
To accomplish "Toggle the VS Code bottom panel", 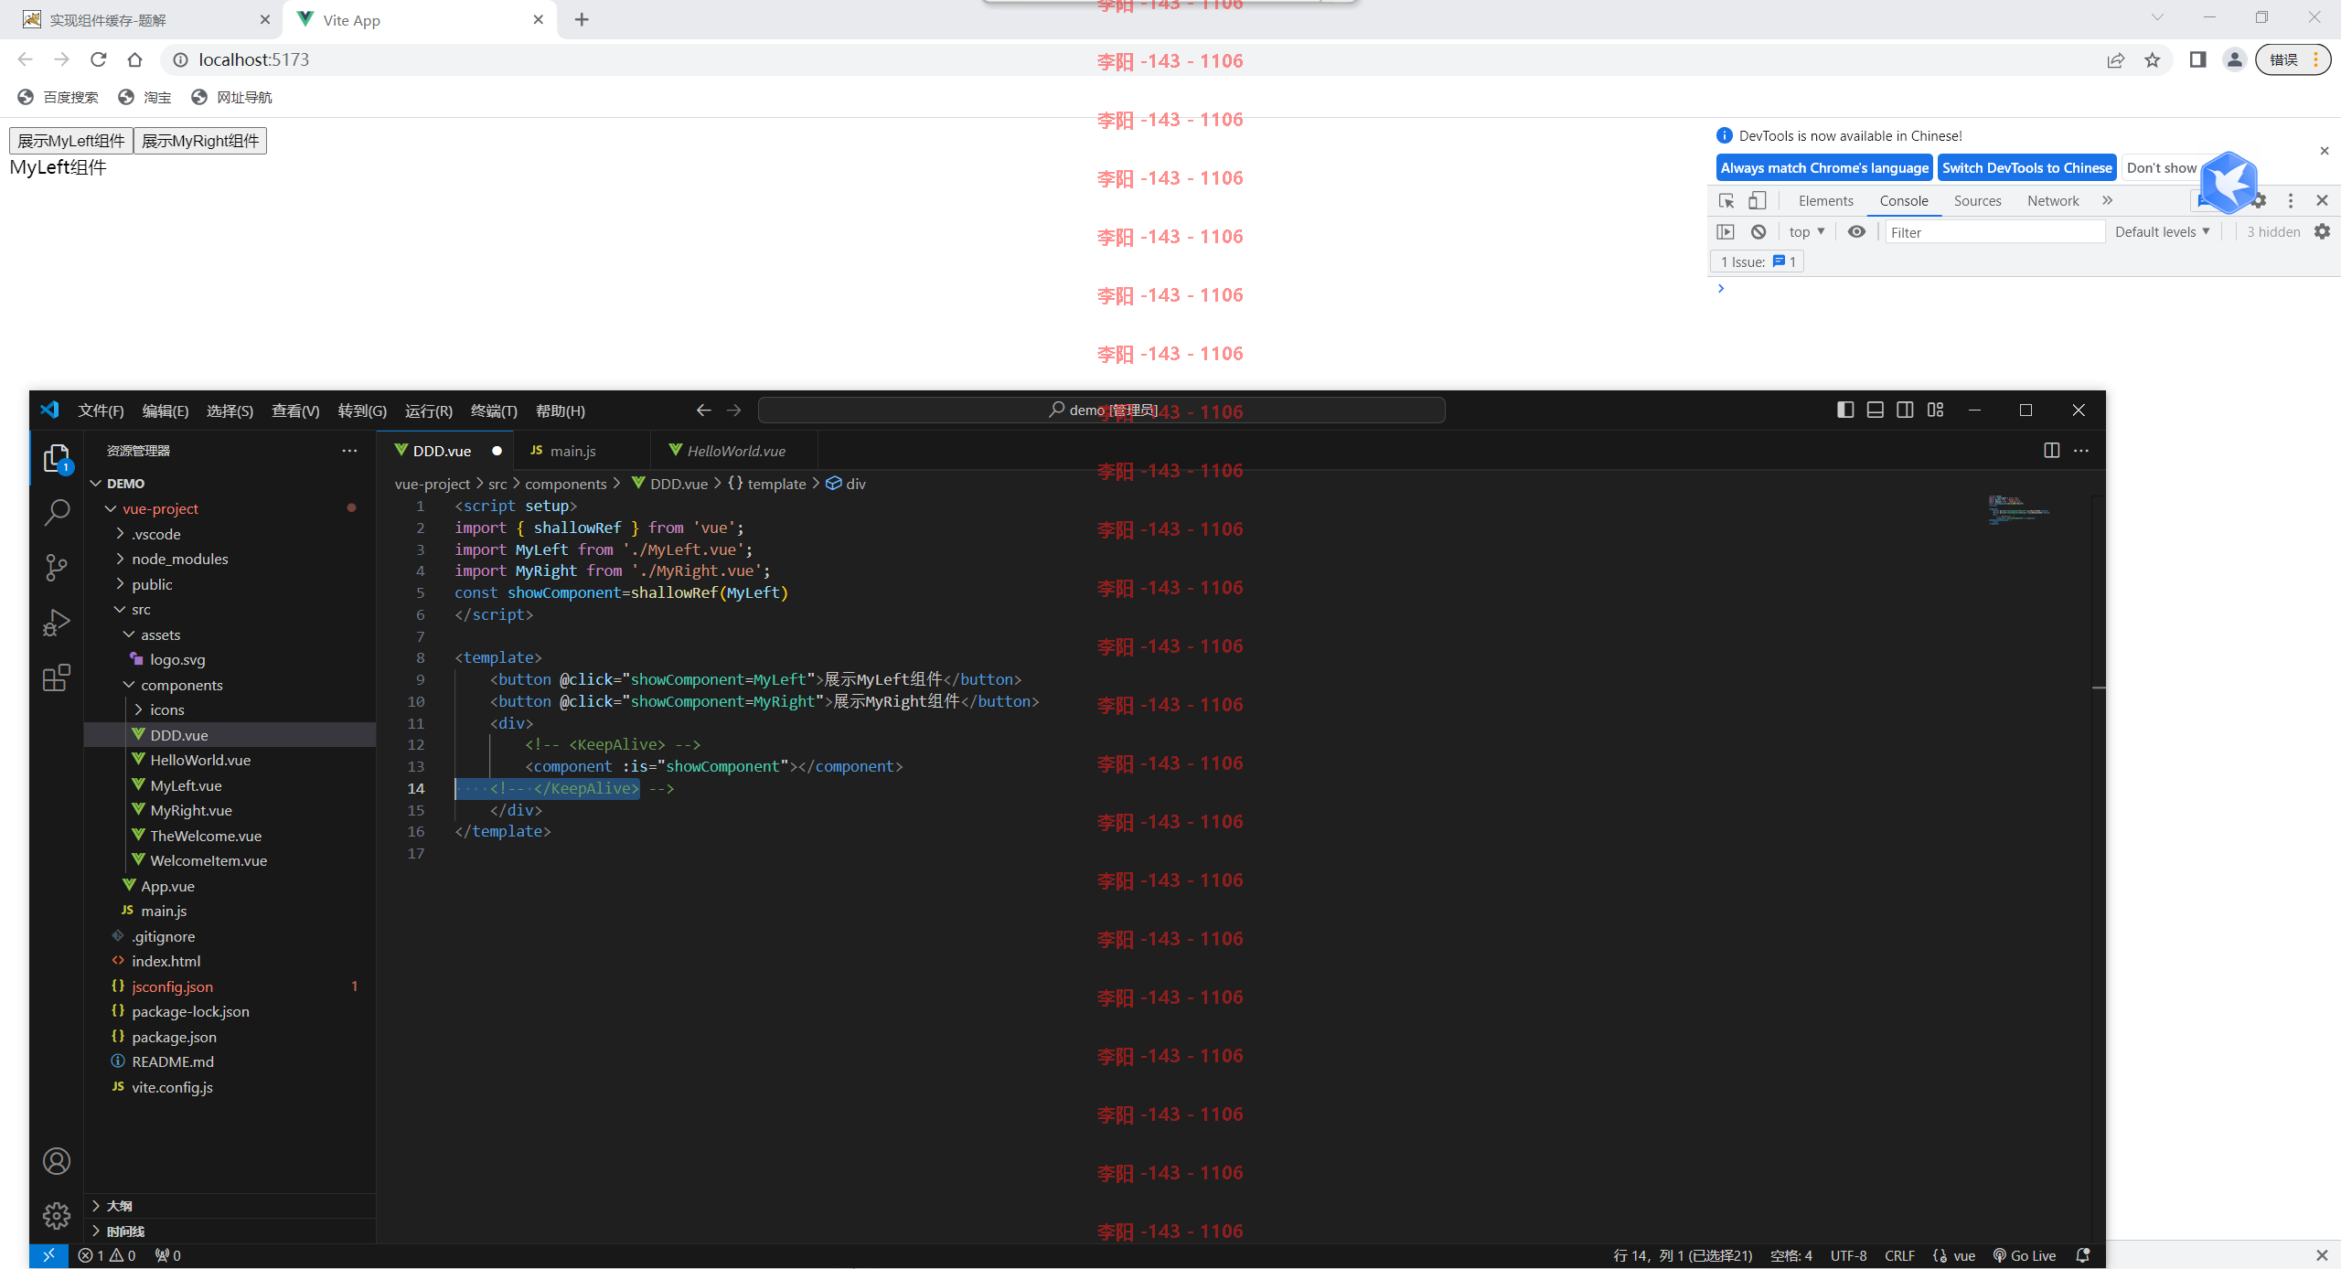I will click(x=1876, y=410).
